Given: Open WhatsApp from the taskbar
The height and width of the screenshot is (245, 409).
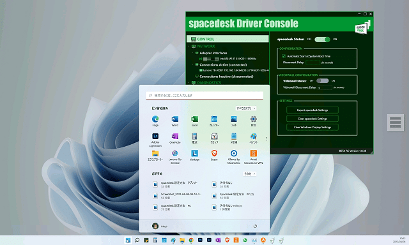Looking at the screenshot, I should pos(245,240).
